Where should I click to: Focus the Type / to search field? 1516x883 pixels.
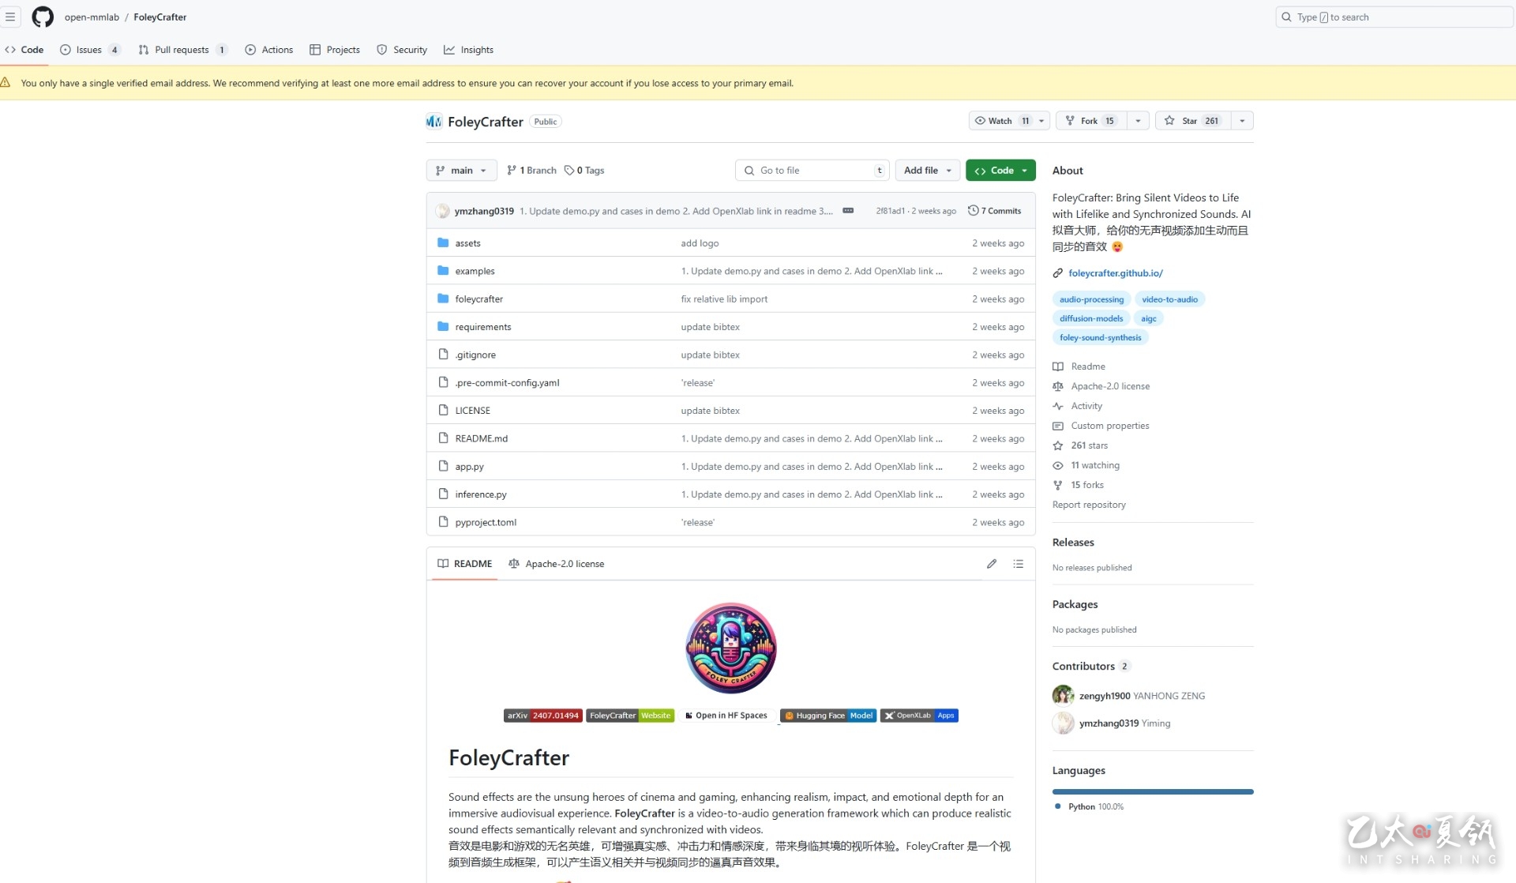pyautogui.click(x=1394, y=17)
